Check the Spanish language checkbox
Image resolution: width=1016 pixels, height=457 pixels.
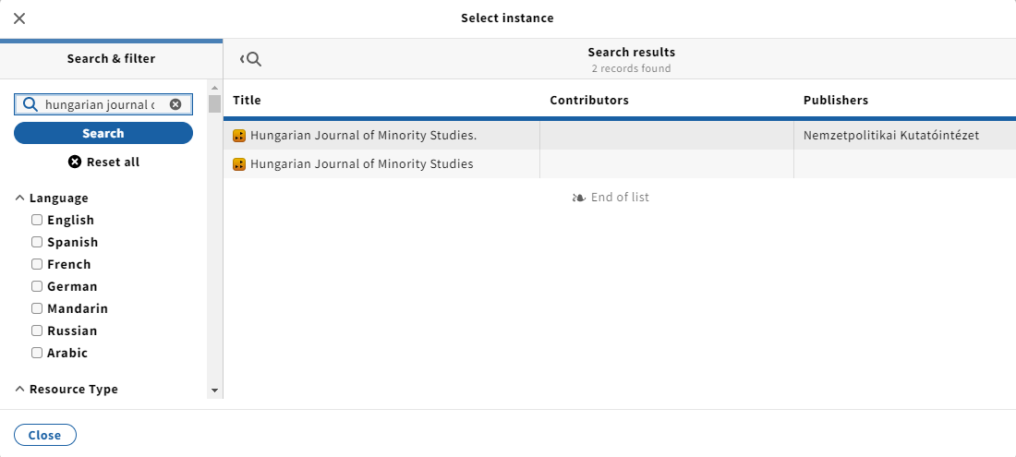click(37, 242)
